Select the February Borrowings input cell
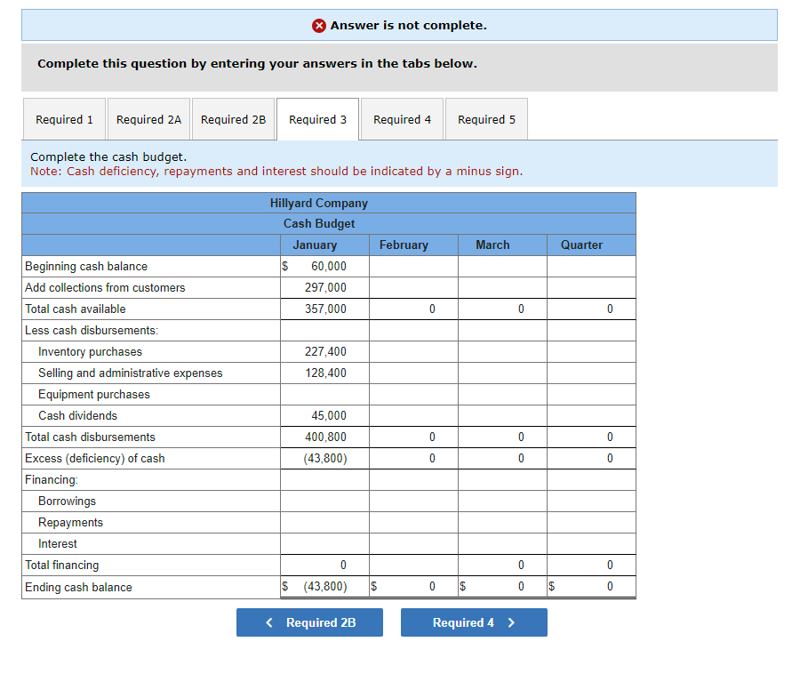Screen dimensions: 800x682 tap(413, 501)
